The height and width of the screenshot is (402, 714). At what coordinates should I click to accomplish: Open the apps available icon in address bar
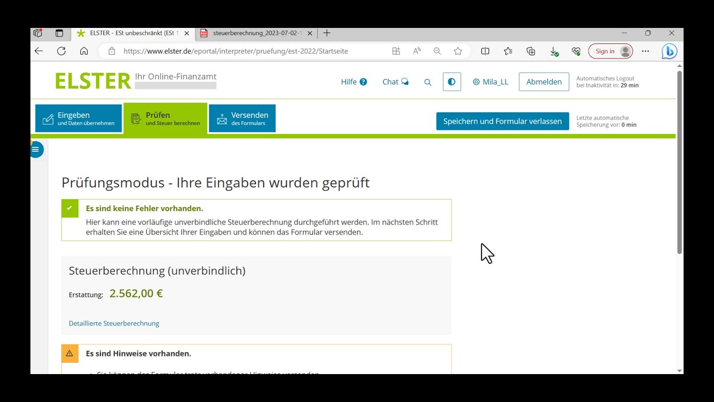click(396, 51)
